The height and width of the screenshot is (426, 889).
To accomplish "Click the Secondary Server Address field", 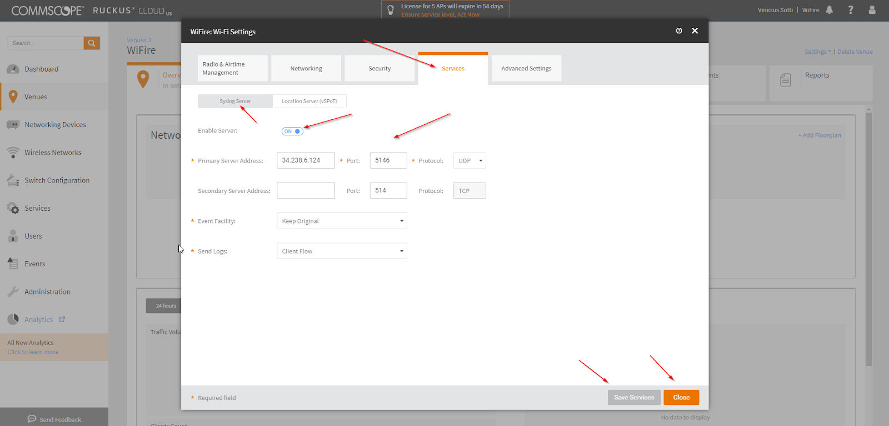I will click(x=306, y=190).
